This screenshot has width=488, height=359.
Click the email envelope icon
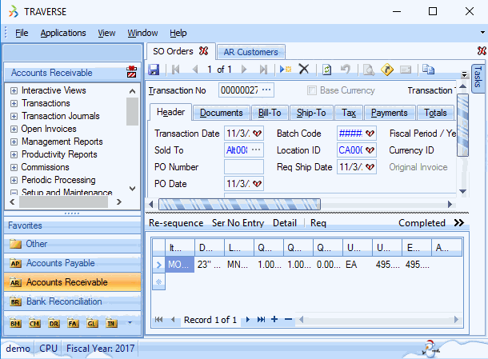[x=406, y=70]
